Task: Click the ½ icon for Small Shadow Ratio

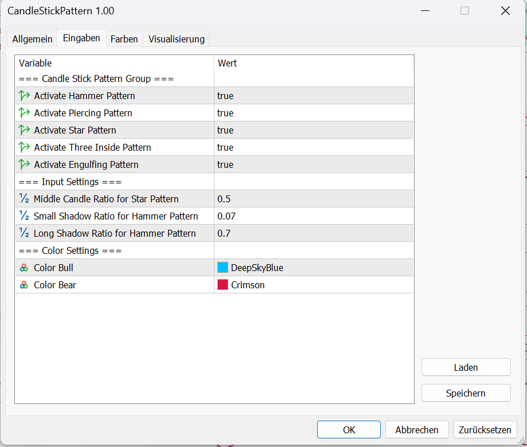Action: pyautogui.click(x=23, y=215)
